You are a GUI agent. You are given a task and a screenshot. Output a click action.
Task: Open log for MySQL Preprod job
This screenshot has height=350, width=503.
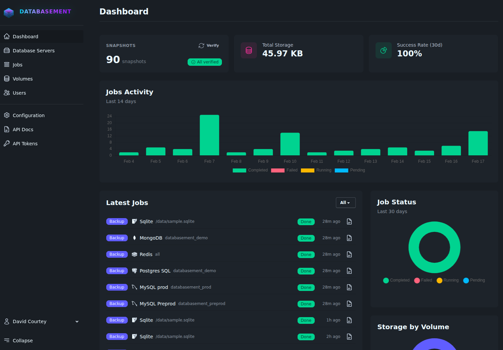pos(349,304)
